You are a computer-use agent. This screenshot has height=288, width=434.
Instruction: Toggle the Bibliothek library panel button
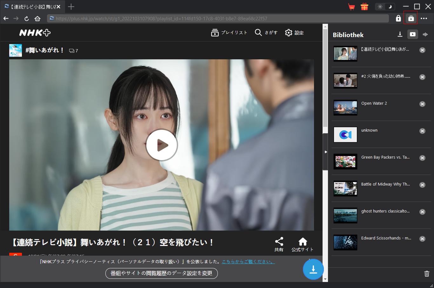click(411, 19)
